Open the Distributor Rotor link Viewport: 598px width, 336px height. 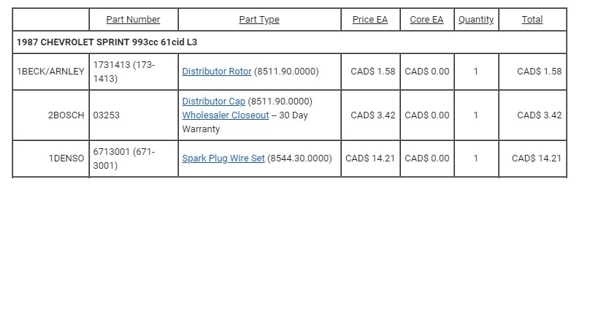coord(217,72)
